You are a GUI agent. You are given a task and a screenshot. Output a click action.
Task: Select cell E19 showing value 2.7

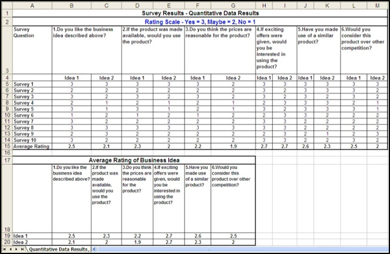click(169, 236)
